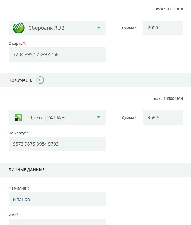191x225 pixels.
Task: Click the Sberbank green logo icon
Action: 19,28
